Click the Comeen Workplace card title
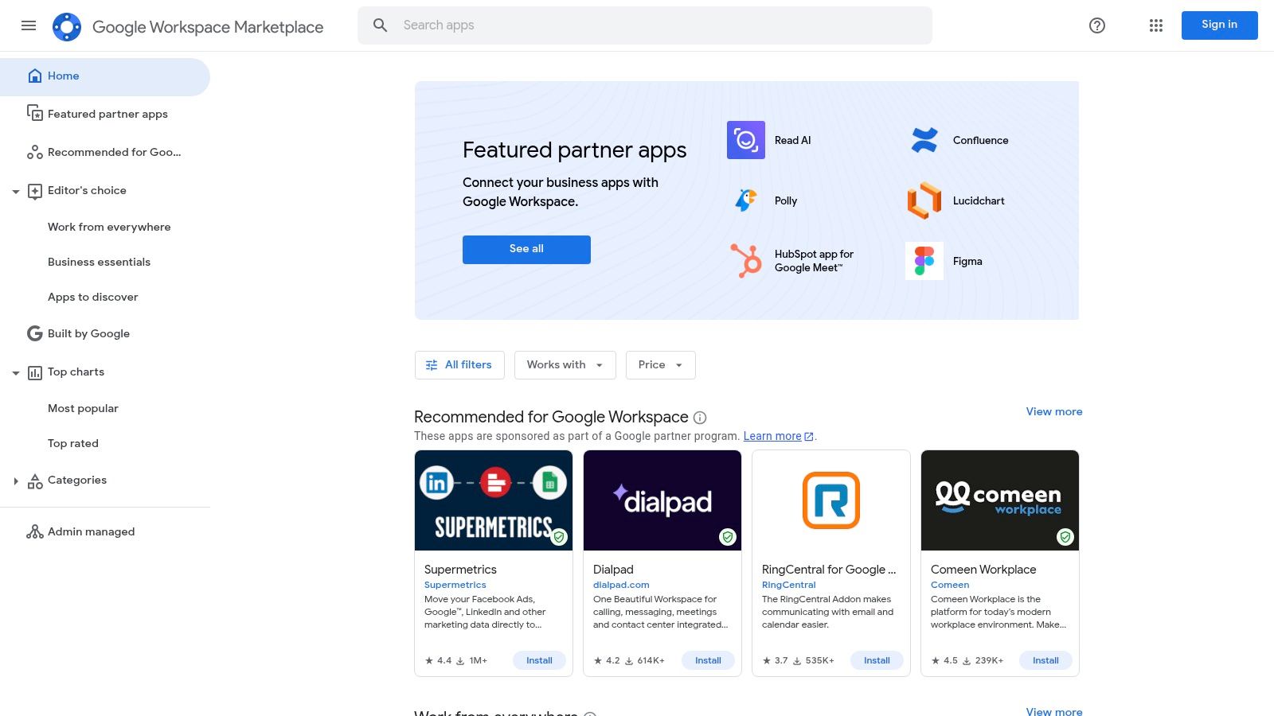 click(x=983, y=570)
